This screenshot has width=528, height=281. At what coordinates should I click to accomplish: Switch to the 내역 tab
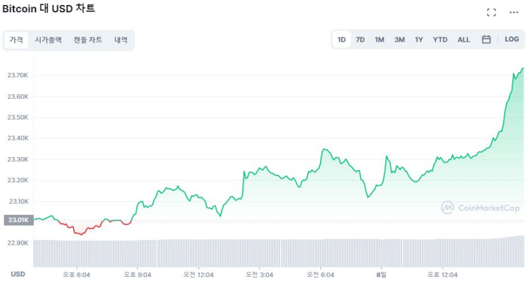pyautogui.click(x=121, y=40)
